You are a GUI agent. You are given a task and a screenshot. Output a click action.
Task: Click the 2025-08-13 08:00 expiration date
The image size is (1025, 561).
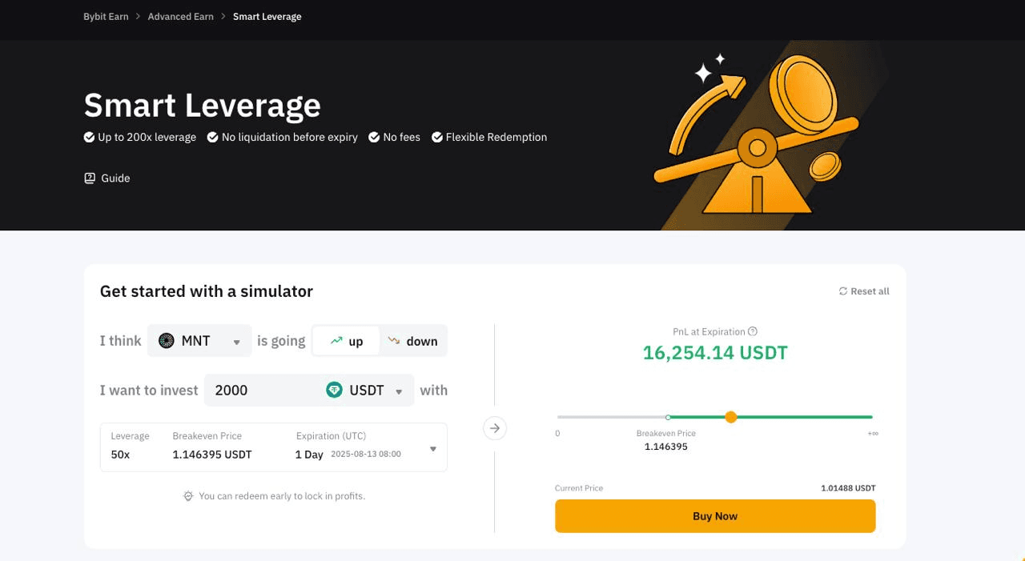366,455
